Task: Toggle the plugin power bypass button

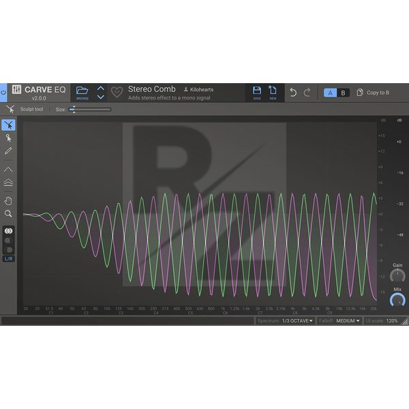Action: tap(3, 93)
